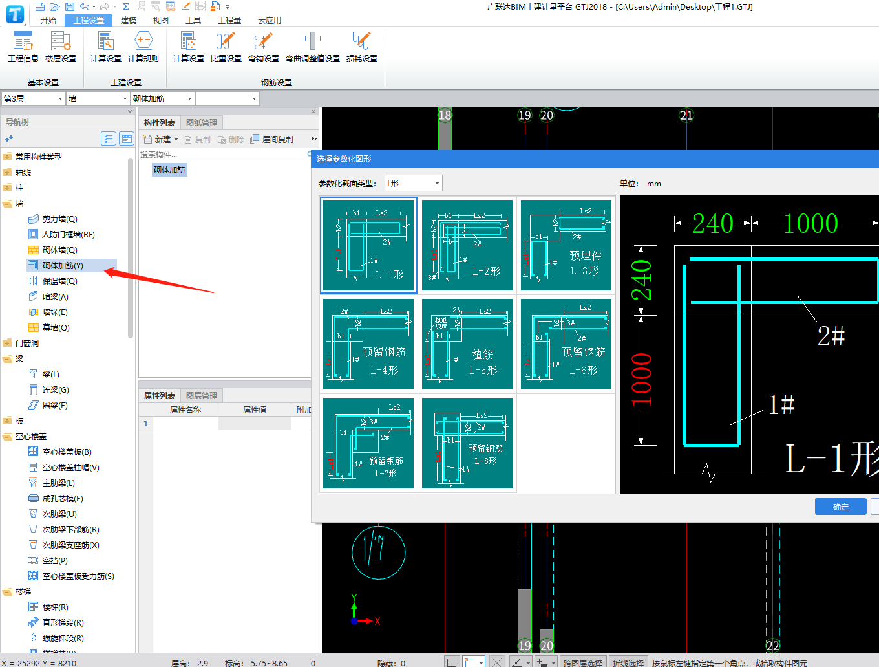This screenshot has height=667, width=879.
Task: Select 连梁(G) in navigation tree
Action: pyautogui.click(x=56, y=389)
